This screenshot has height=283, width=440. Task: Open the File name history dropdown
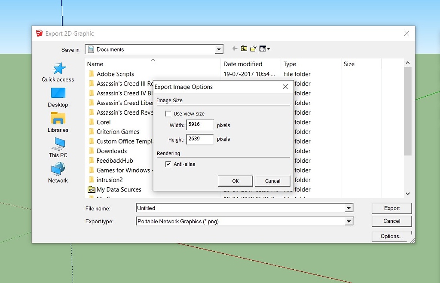(x=348, y=207)
